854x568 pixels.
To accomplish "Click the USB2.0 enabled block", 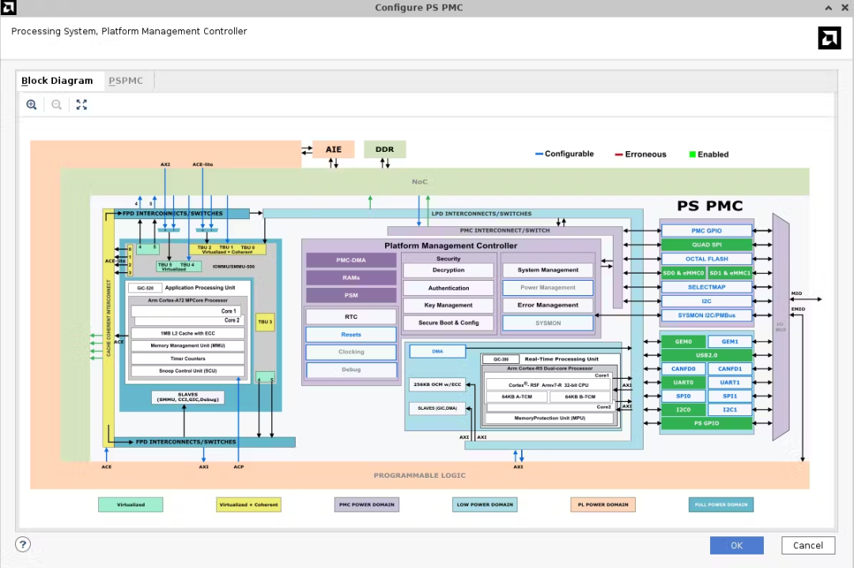I will tap(706, 355).
